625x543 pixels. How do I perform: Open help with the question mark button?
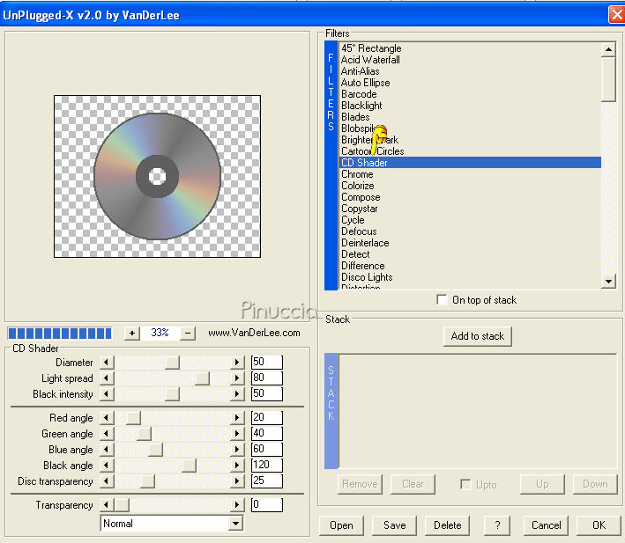click(497, 525)
